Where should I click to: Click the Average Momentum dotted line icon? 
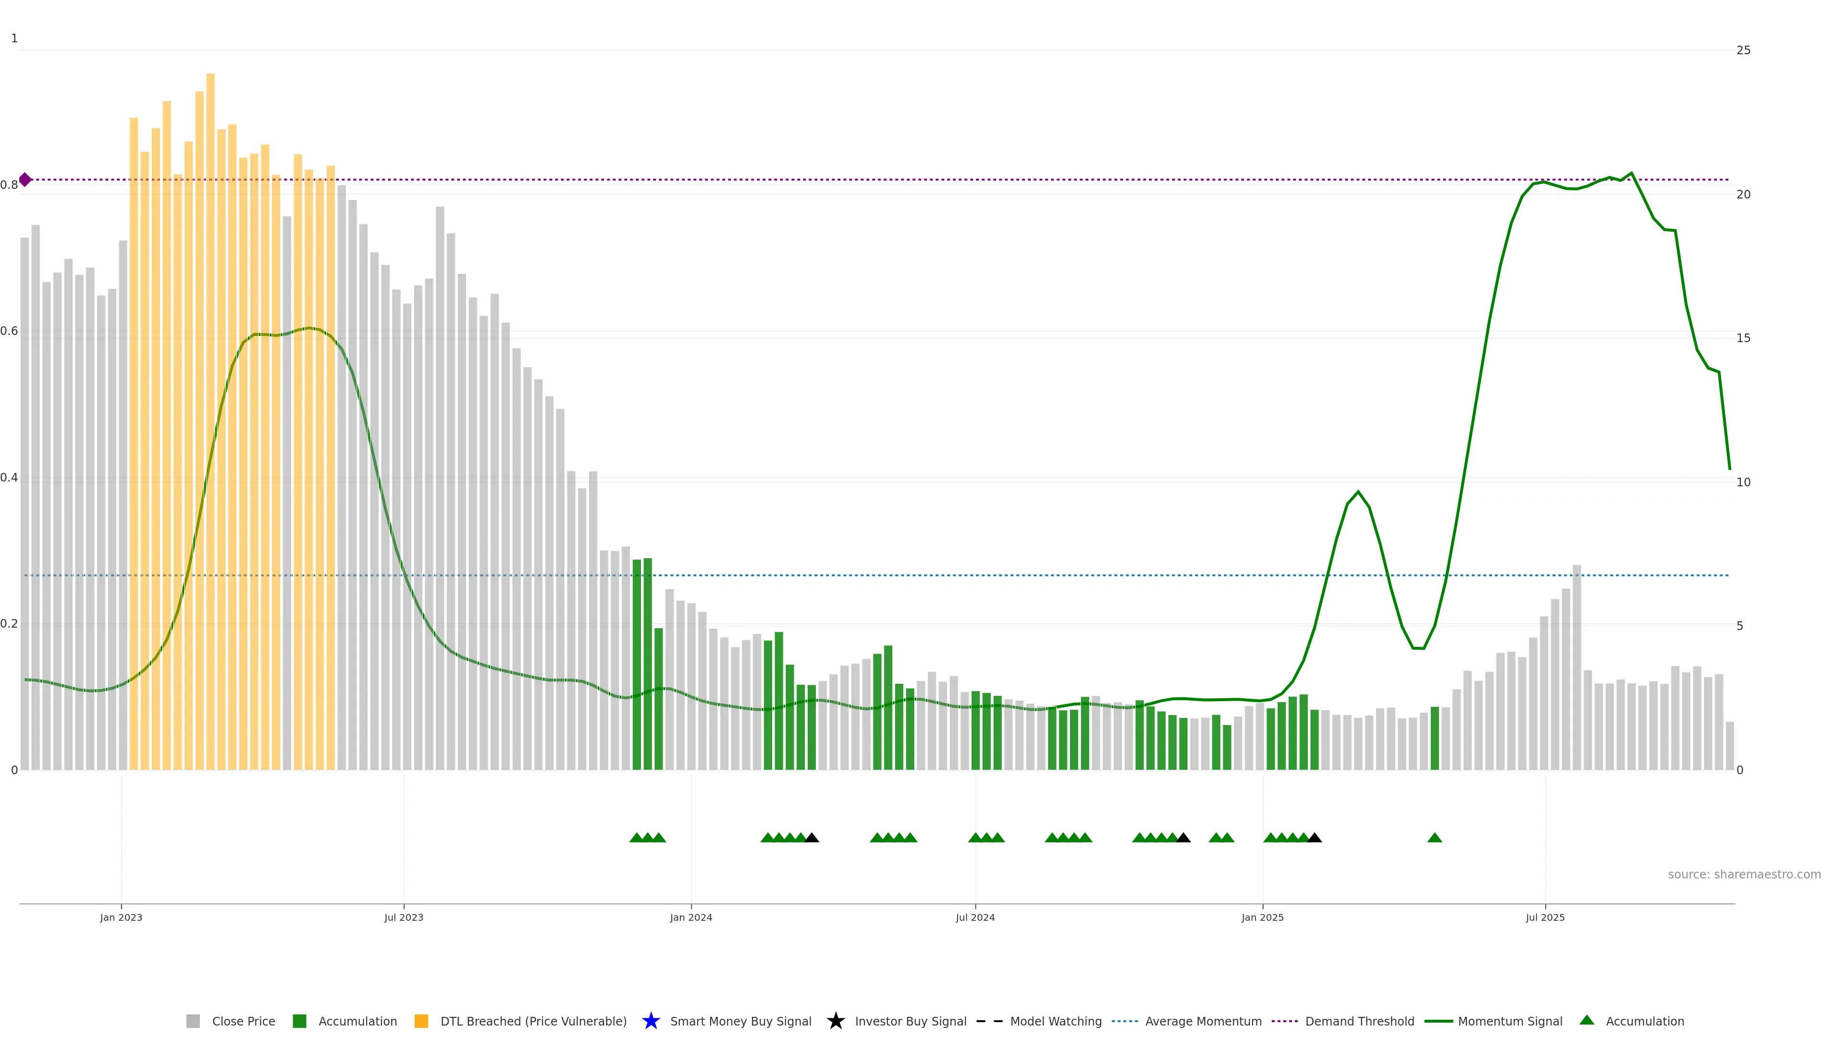(x=1124, y=1022)
